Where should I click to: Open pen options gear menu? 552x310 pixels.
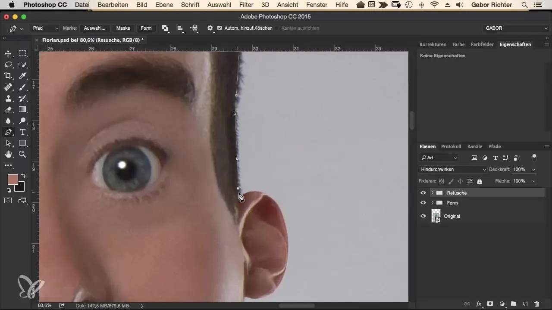point(210,28)
